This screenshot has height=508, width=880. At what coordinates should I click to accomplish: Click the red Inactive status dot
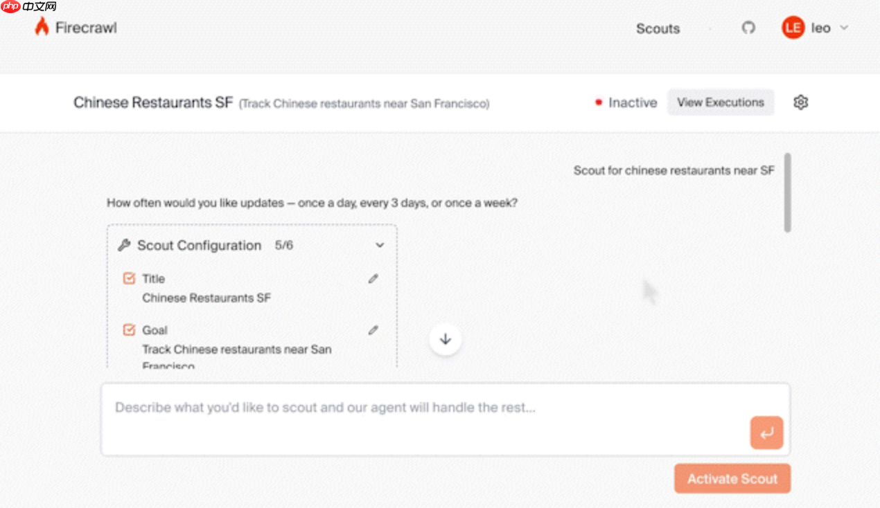[599, 102]
